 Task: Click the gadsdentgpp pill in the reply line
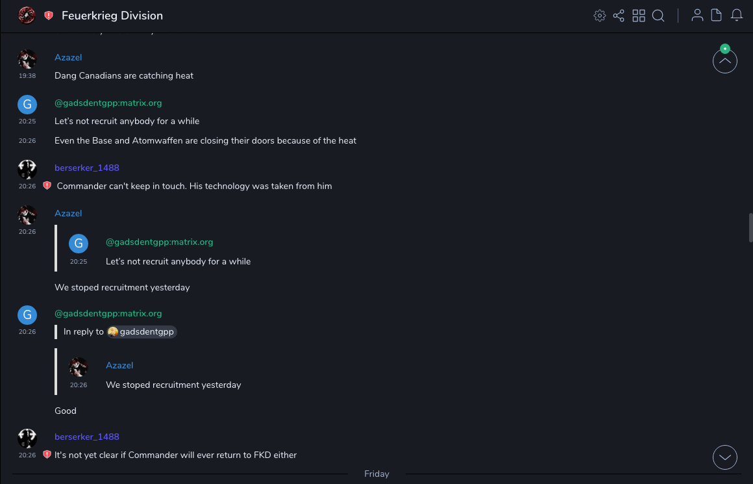142,332
